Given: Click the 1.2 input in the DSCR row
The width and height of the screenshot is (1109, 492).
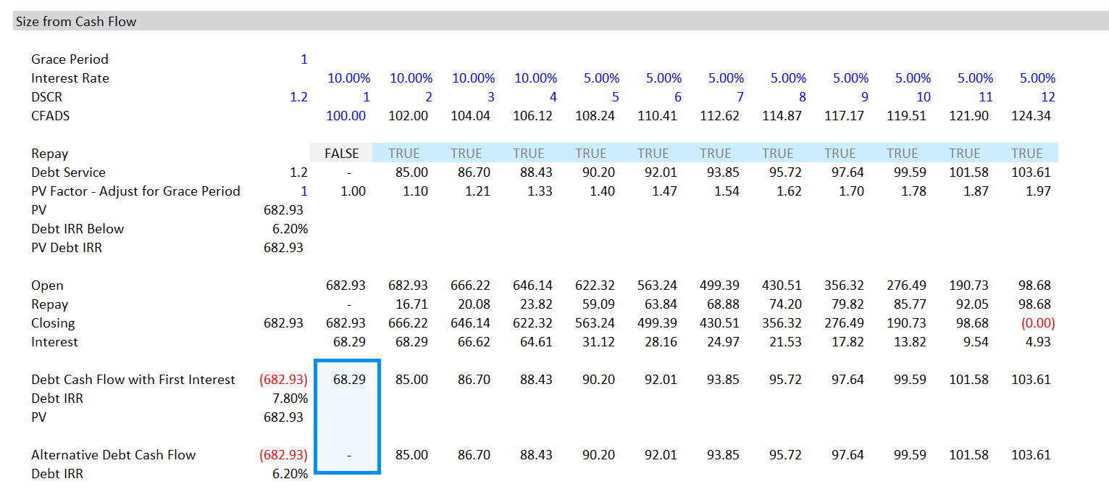Looking at the screenshot, I should [298, 97].
